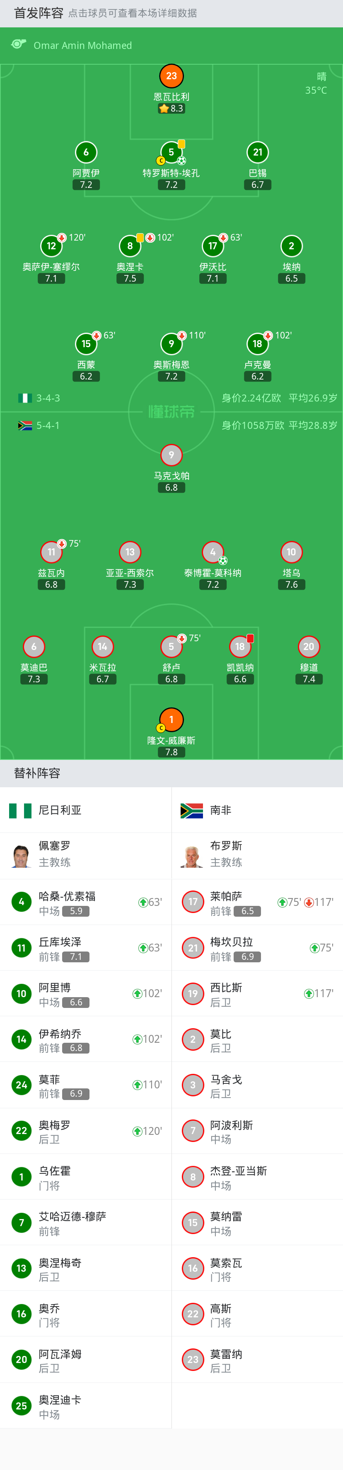Tap captain 特罗斯特-埃孔 number 5 icon
The image size is (343, 1470).
[171, 152]
